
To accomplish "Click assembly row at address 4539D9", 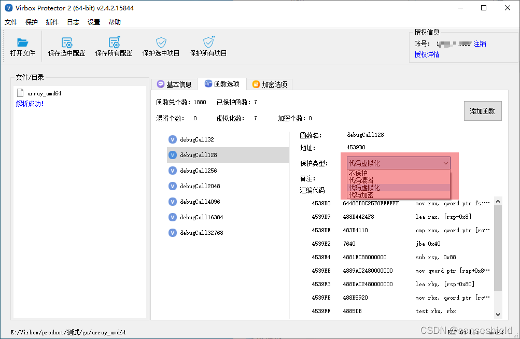I will (x=401, y=217).
